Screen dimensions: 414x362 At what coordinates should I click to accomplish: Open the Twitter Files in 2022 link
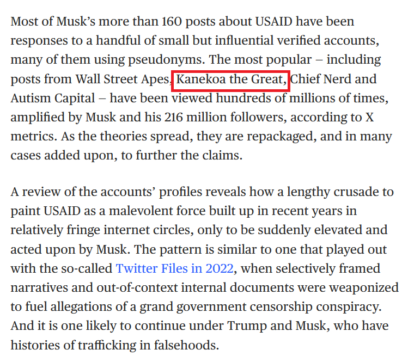tap(174, 268)
